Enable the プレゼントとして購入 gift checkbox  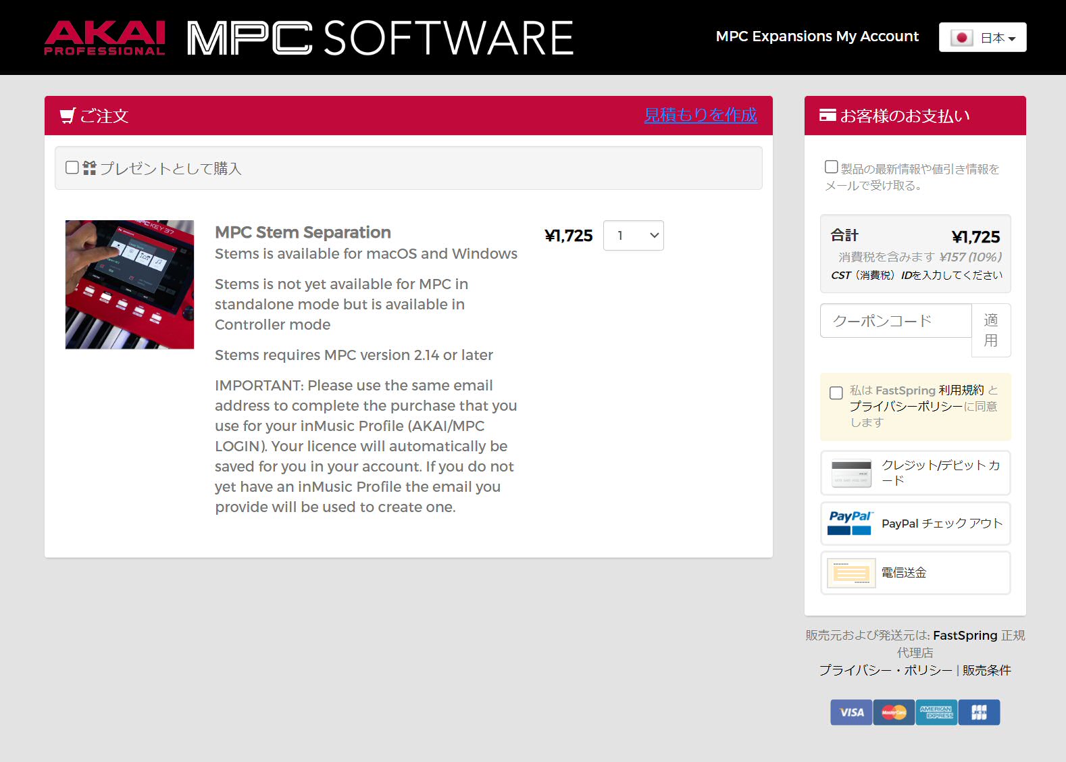(72, 168)
